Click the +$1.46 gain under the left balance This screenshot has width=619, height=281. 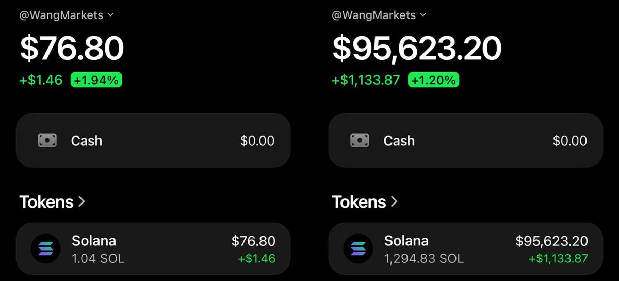[41, 80]
